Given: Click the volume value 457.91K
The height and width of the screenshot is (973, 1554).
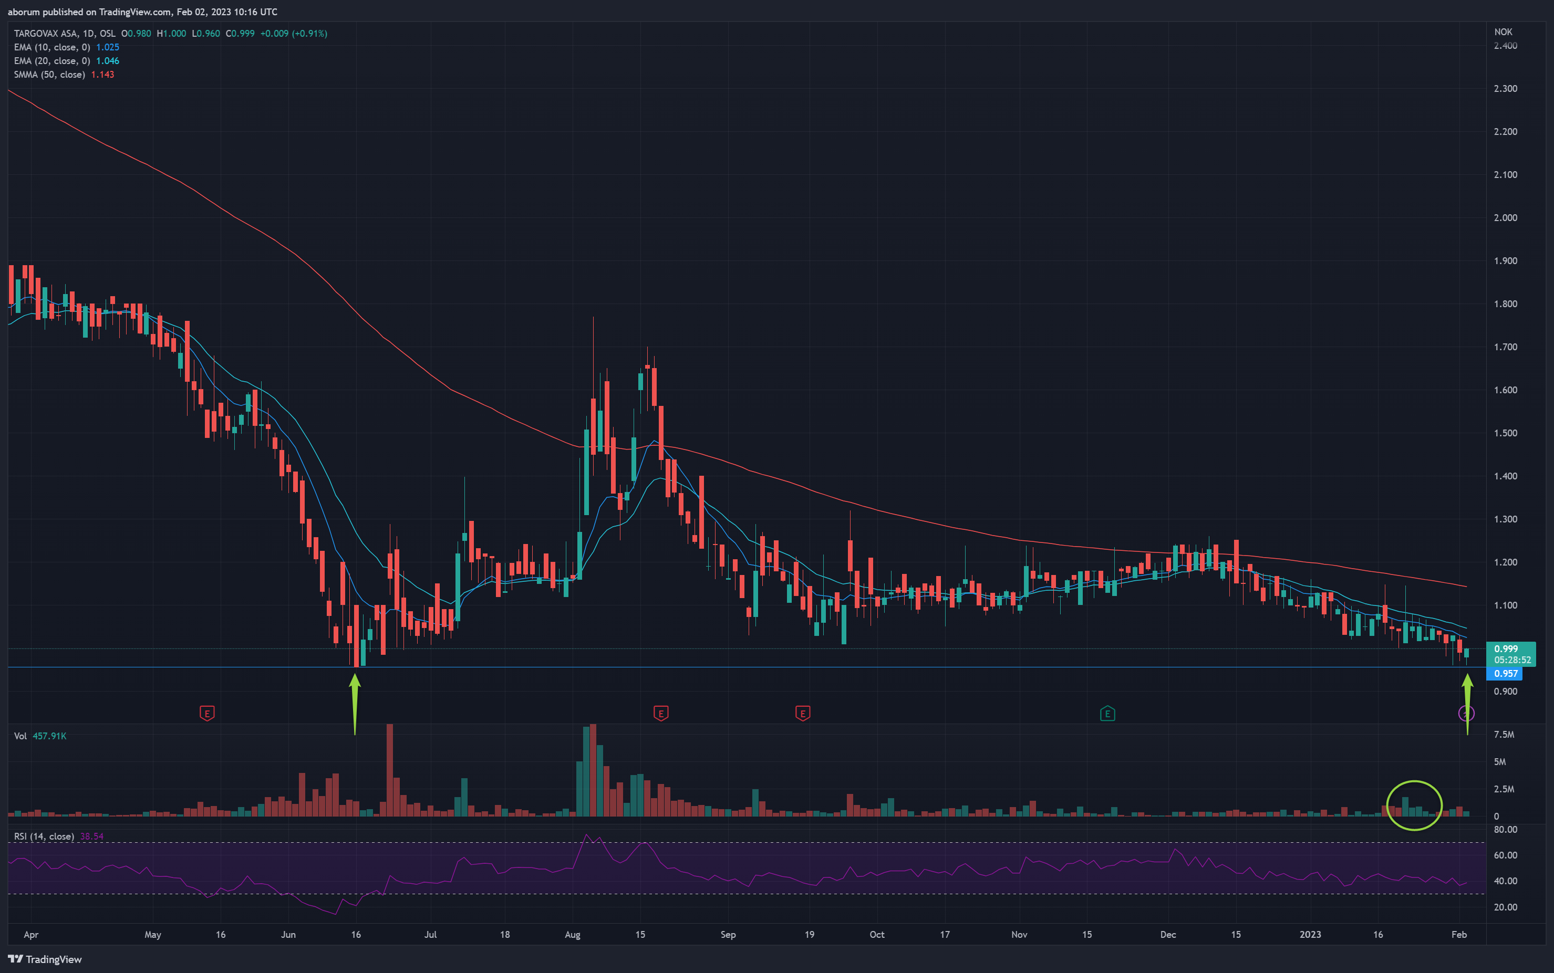Looking at the screenshot, I should (49, 736).
